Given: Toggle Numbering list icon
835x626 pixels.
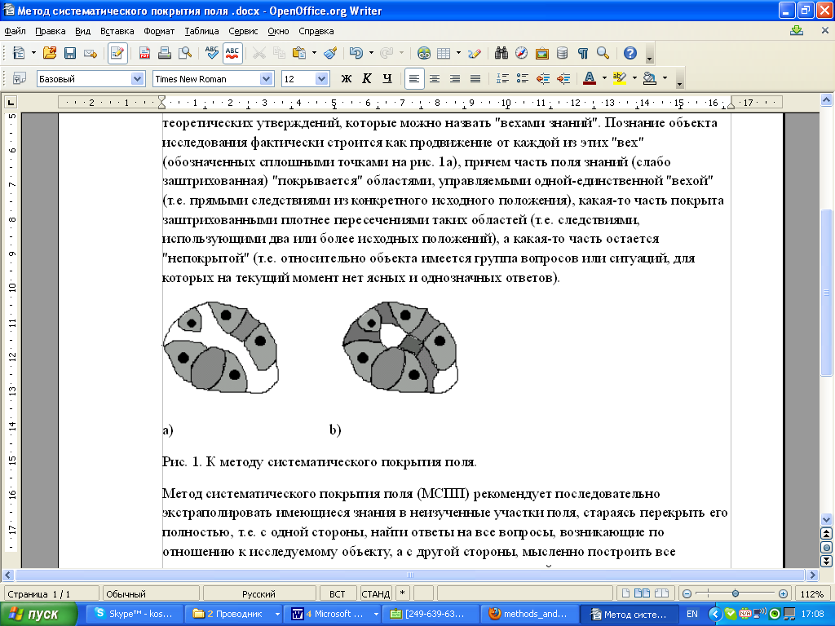Looking at the screenshot, I should (502, 79).
